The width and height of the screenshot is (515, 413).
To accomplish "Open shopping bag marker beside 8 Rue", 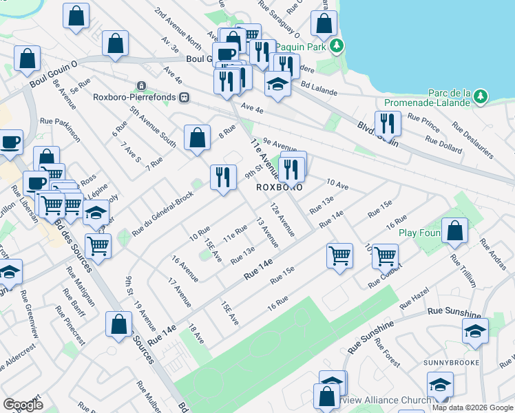I will [197, 138].
